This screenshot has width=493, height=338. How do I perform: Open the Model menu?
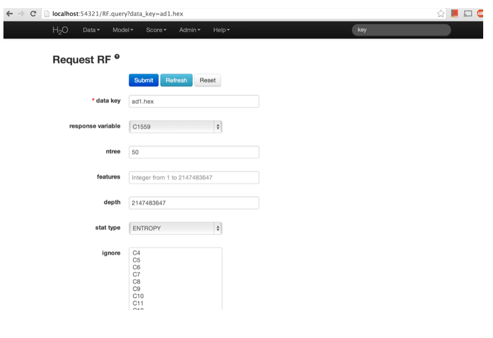pos(123,30)
